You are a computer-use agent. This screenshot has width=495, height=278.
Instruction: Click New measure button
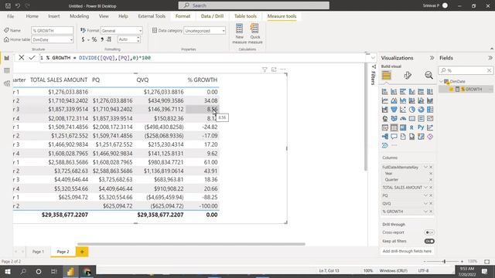point(239,33)
